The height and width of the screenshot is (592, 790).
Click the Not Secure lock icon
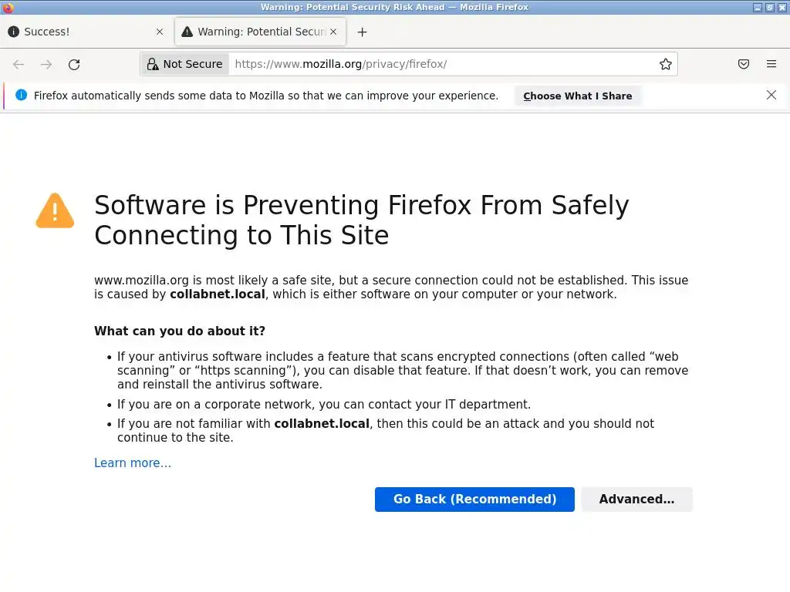point(153,65)
